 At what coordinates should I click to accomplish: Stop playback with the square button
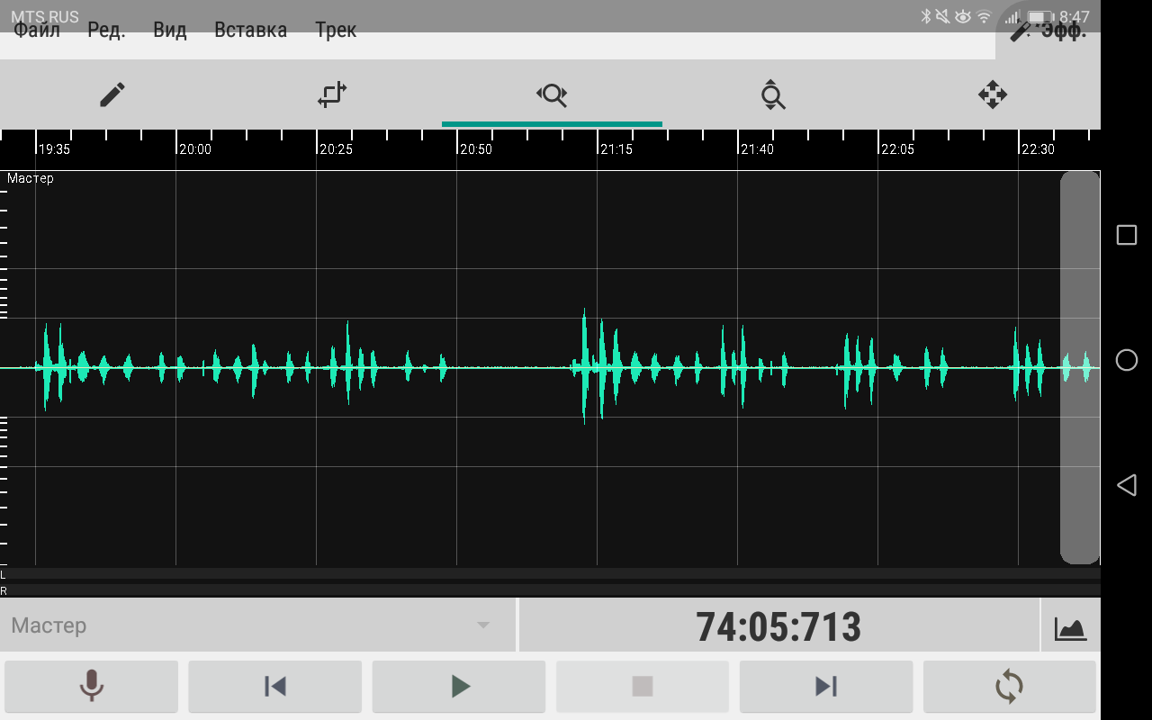[x=643, y=687]
